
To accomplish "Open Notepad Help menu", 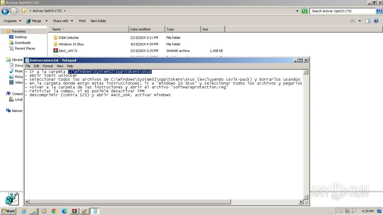I will (x=70, y=66).
